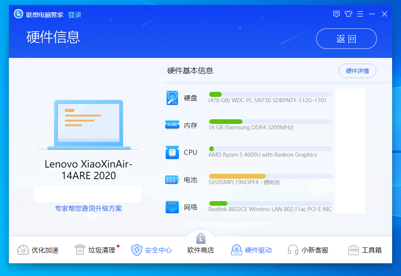Click the CPU usage bar
Viewport: 401px width, 276px height.
(270, 149)
